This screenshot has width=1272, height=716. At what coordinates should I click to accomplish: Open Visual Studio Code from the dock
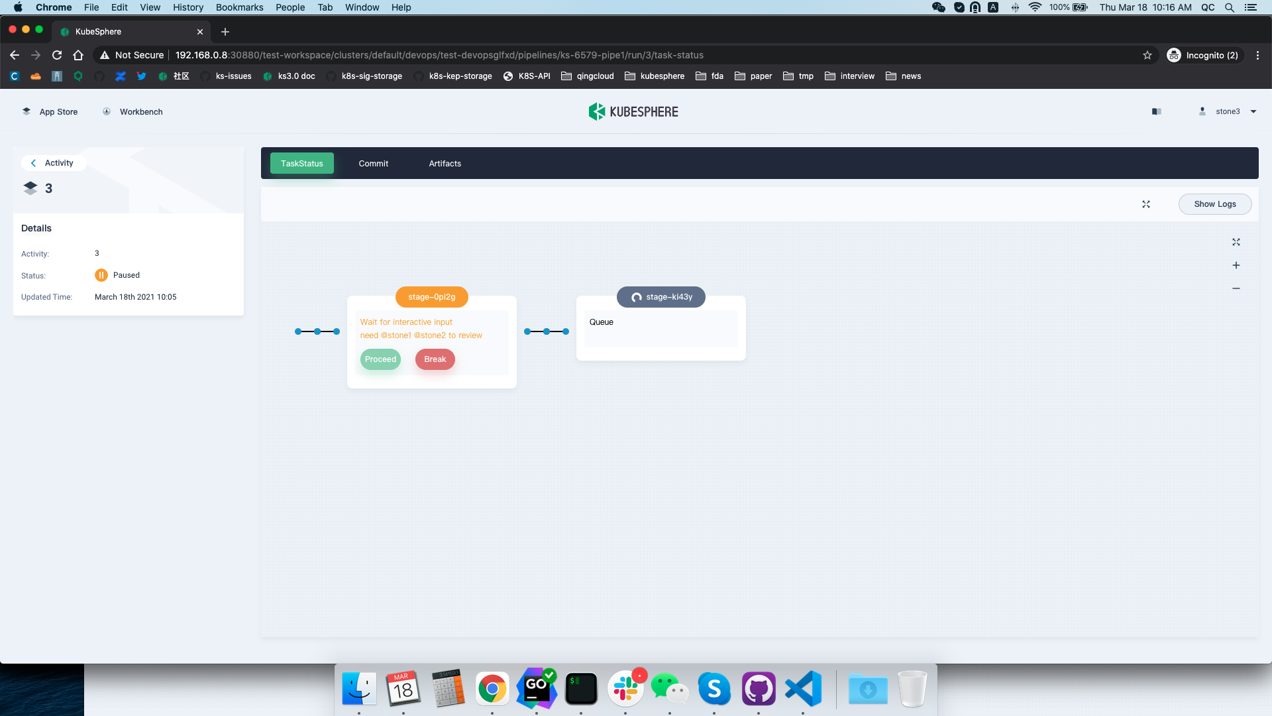pyautogui.click(x=803, y=689)
